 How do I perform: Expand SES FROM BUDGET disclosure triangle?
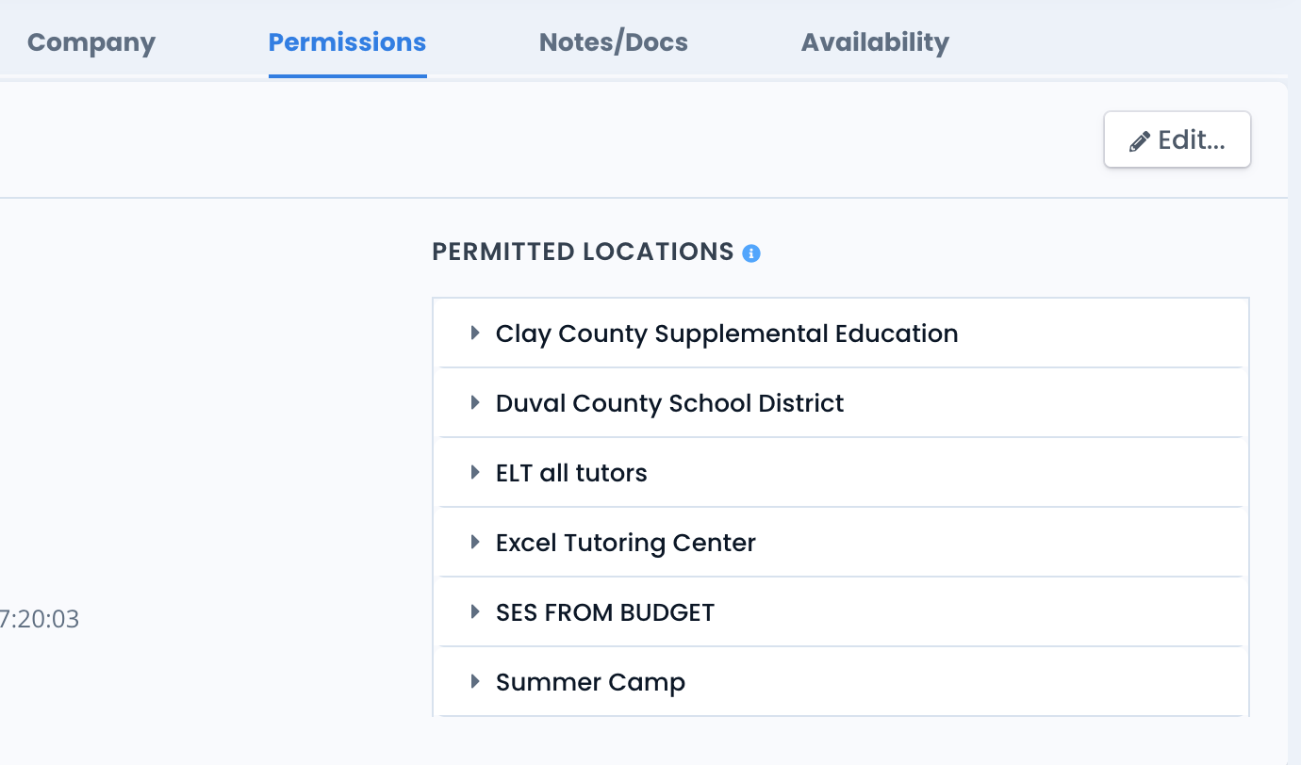tap(475, 611)
